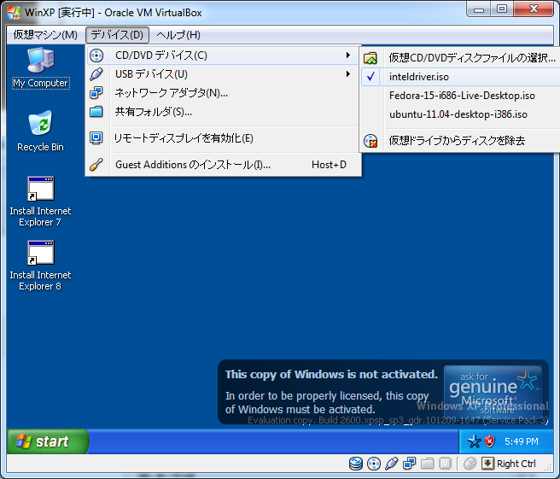Click the 5:49 PM taskbar clock
Image resolution: width=560 pixels, height=479 pixels.
click(x=521, y=441)
